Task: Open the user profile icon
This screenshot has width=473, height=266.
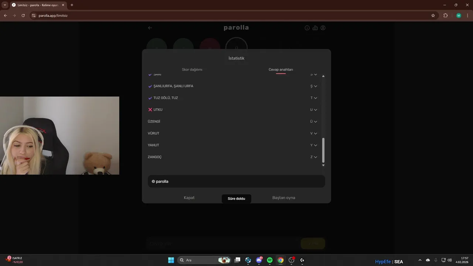Action: coord(323,28)
